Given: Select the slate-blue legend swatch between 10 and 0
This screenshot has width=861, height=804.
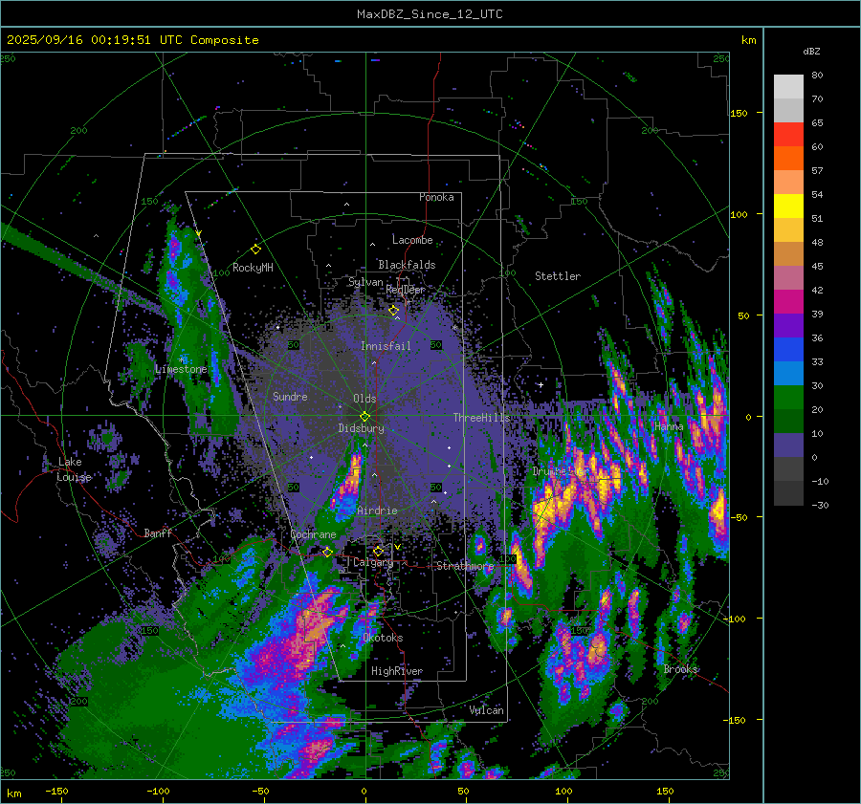Looking at the screenshot, I should pyautogui.click(x=788, y=445).
